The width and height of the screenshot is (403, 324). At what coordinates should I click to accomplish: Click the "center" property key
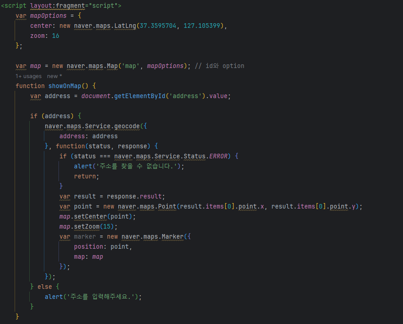pos(41,26)
